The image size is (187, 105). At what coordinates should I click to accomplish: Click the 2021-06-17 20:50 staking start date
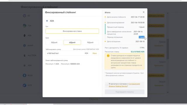coord(138,17)
